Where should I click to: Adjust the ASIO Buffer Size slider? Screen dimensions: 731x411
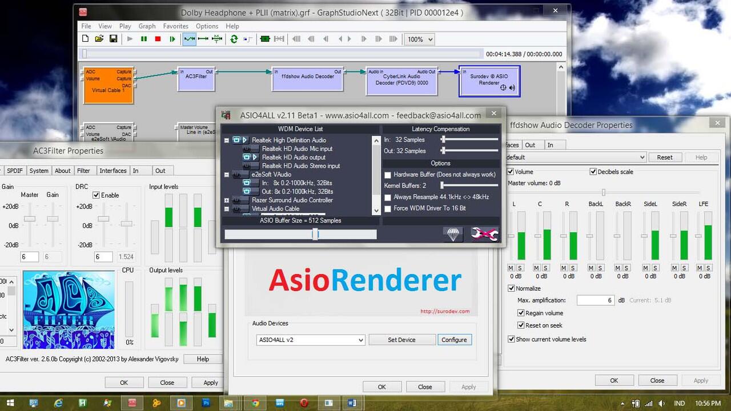click(x=316, y=234)
